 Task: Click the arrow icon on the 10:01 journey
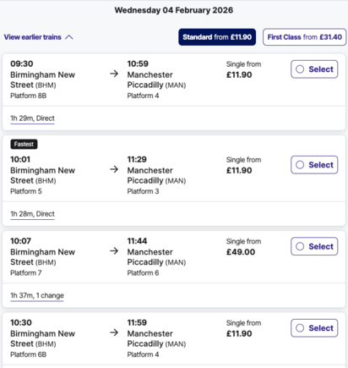tap(114, 169)
